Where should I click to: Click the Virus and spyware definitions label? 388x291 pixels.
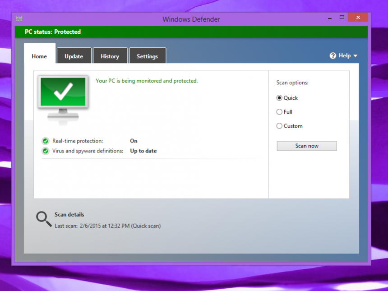point(88,151)
